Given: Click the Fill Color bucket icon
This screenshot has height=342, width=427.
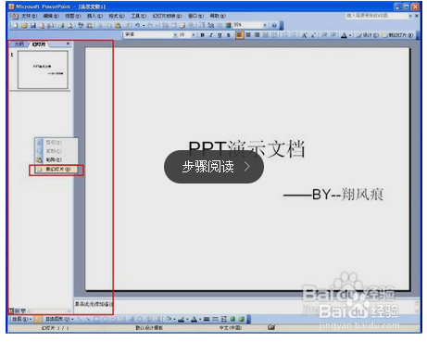Looking at the screenshot, I should (169, 319).
